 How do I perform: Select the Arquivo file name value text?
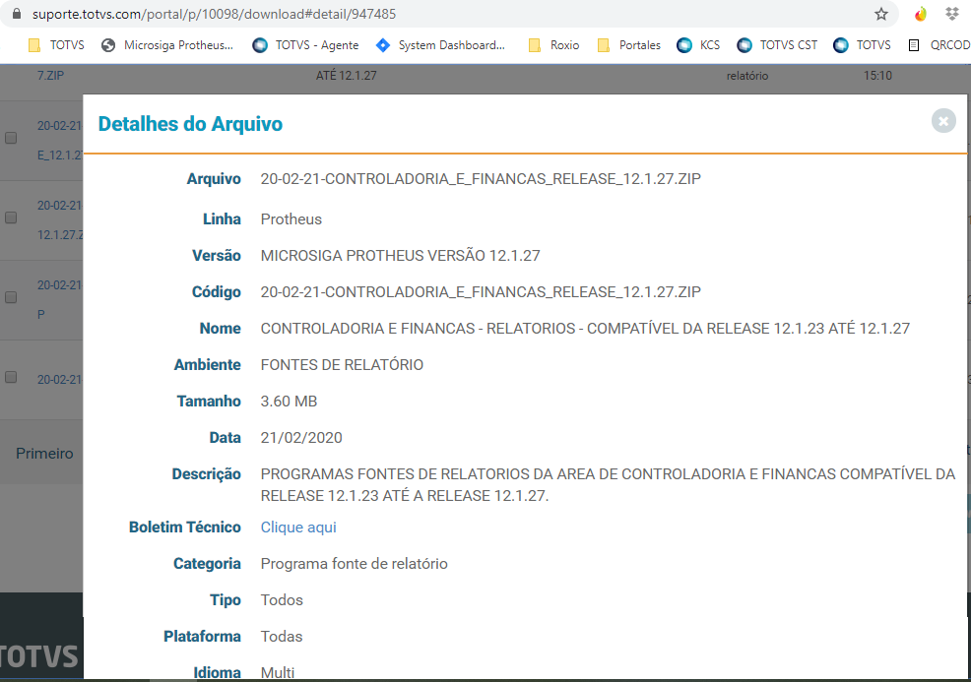click(481, 179)
